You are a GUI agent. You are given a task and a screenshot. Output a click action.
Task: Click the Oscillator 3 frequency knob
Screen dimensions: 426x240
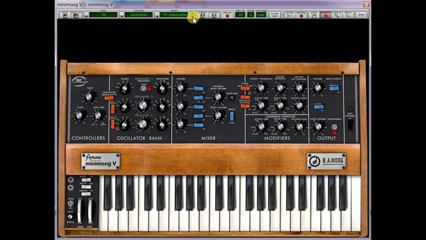143,125
